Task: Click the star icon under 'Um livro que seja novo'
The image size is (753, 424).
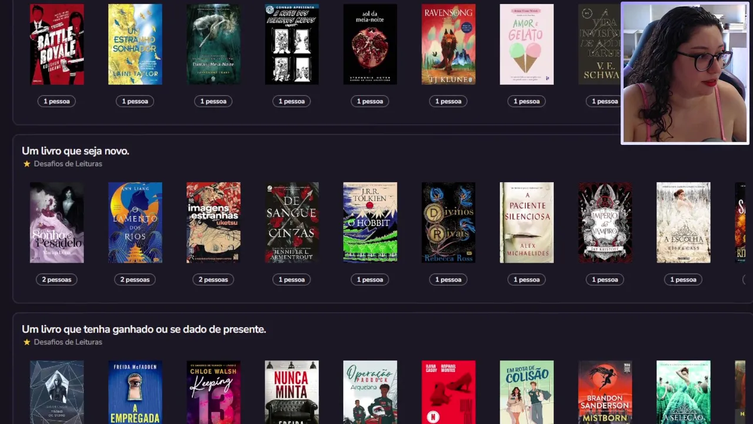Action: (26, 164)
